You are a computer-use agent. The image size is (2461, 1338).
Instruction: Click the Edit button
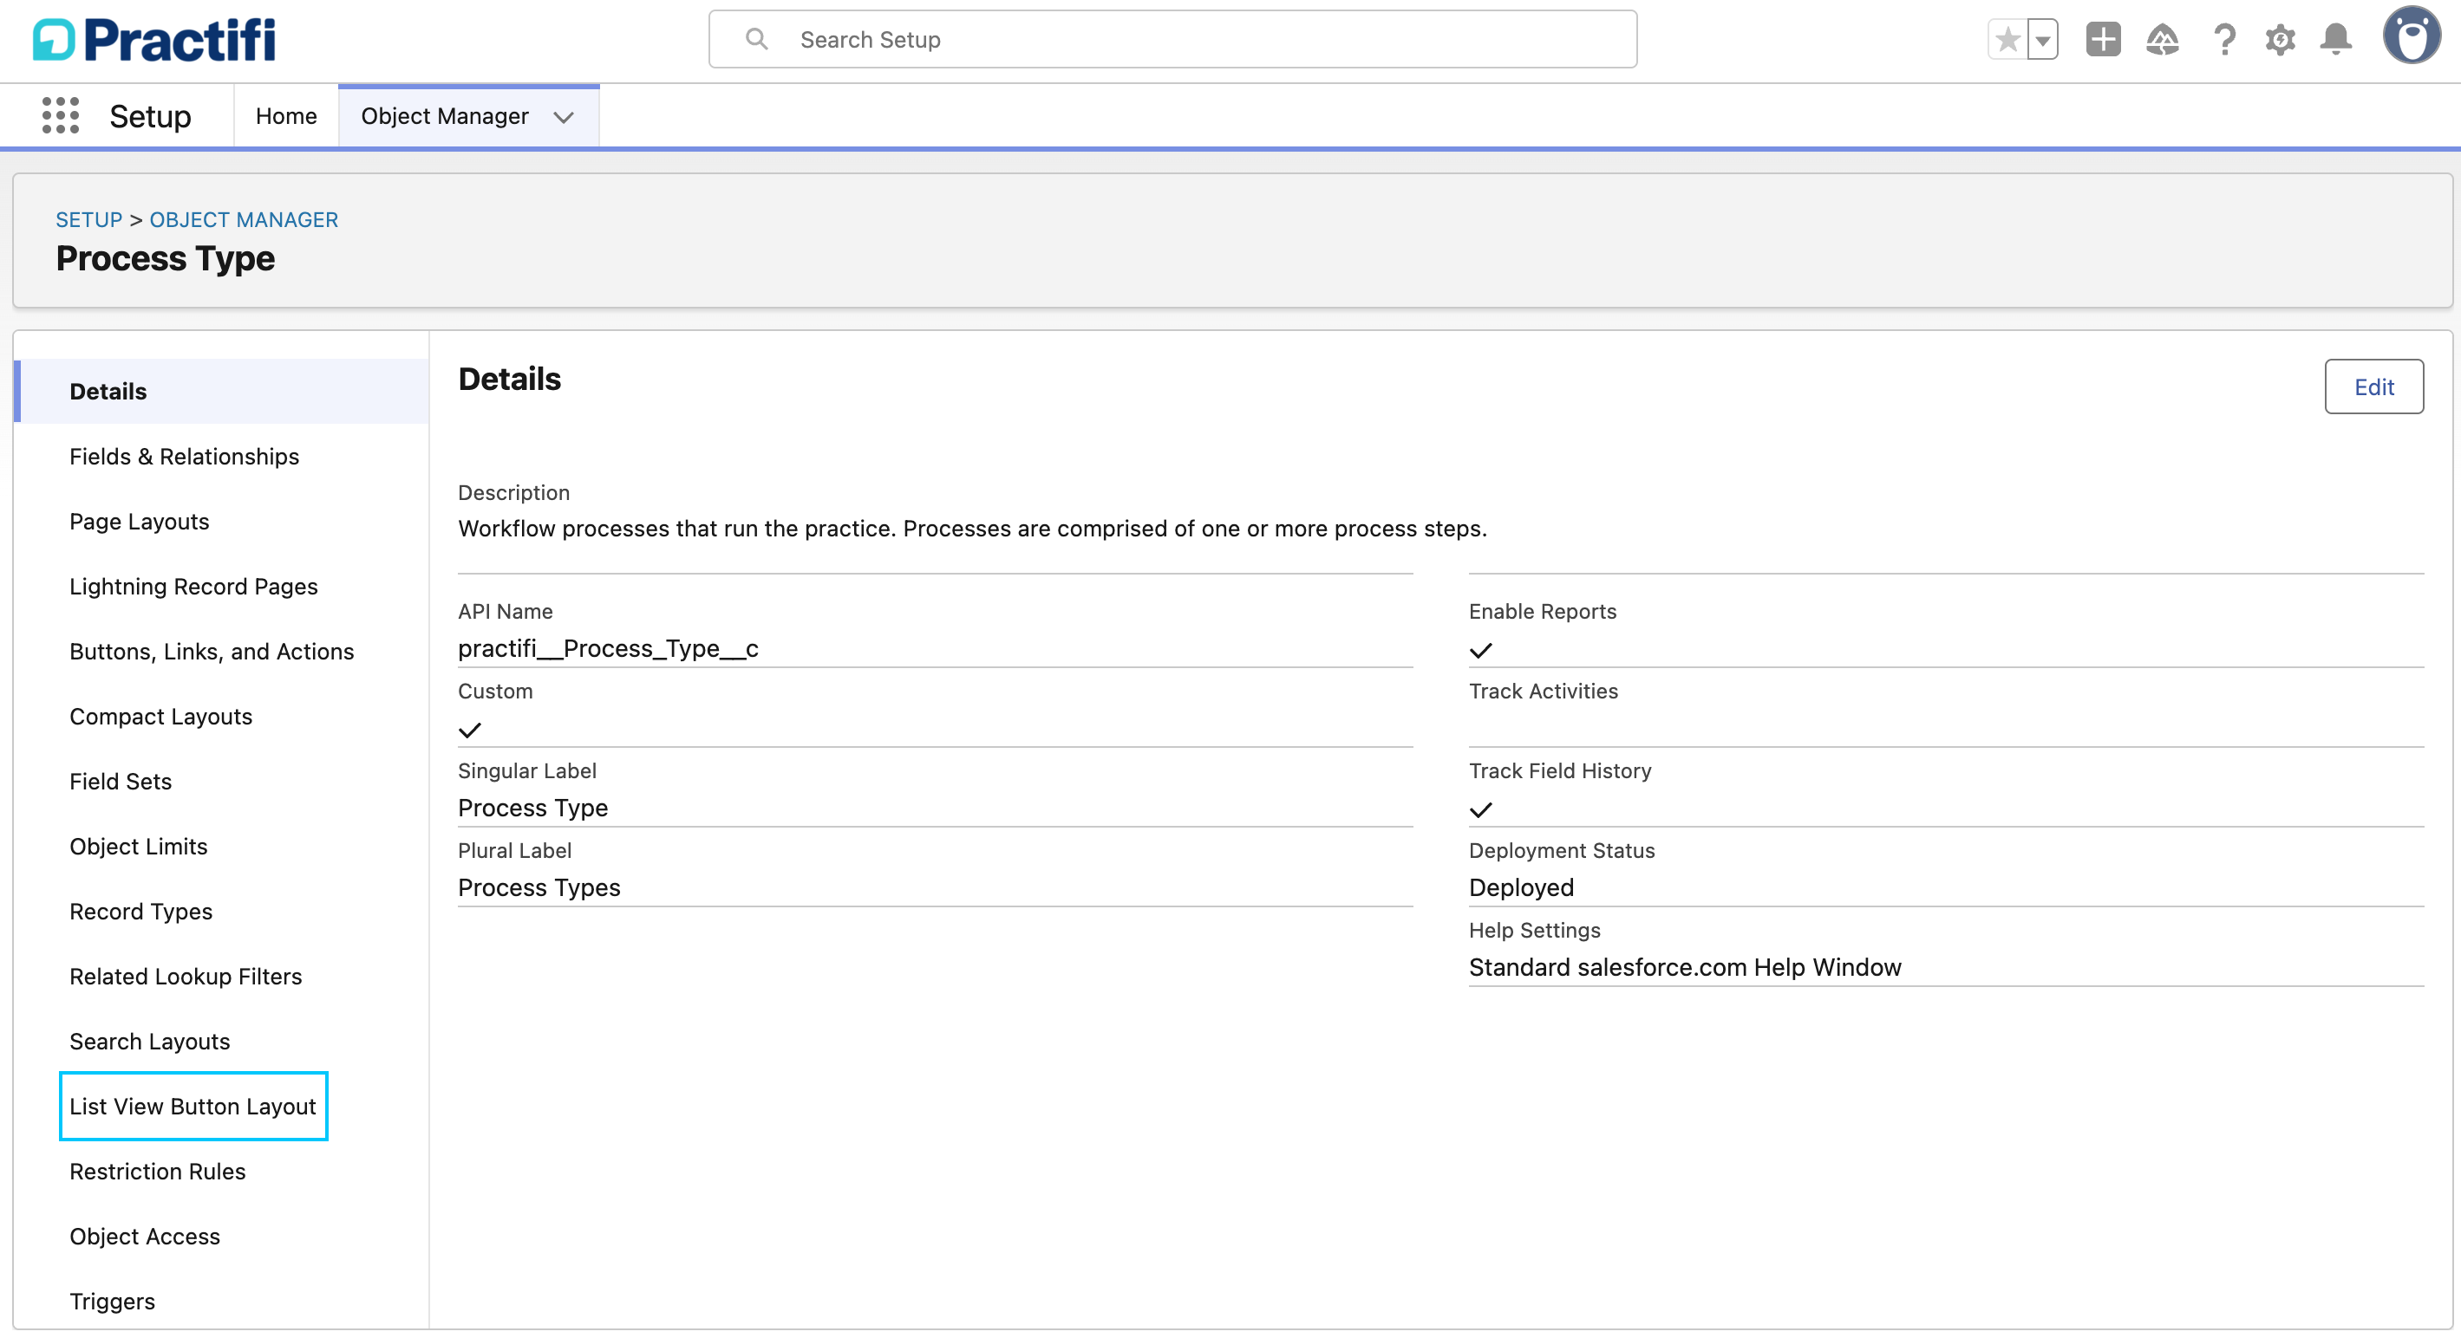2373,386
